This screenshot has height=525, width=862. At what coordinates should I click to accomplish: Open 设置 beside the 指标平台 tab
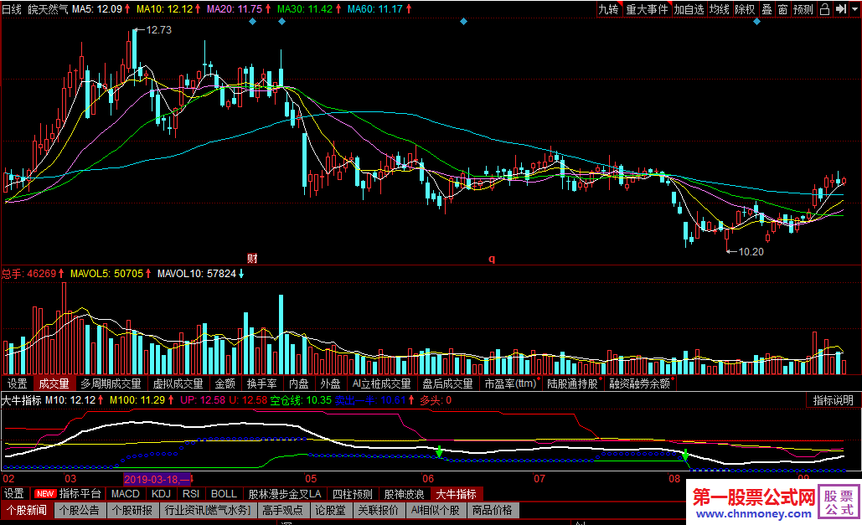(13, 494)
